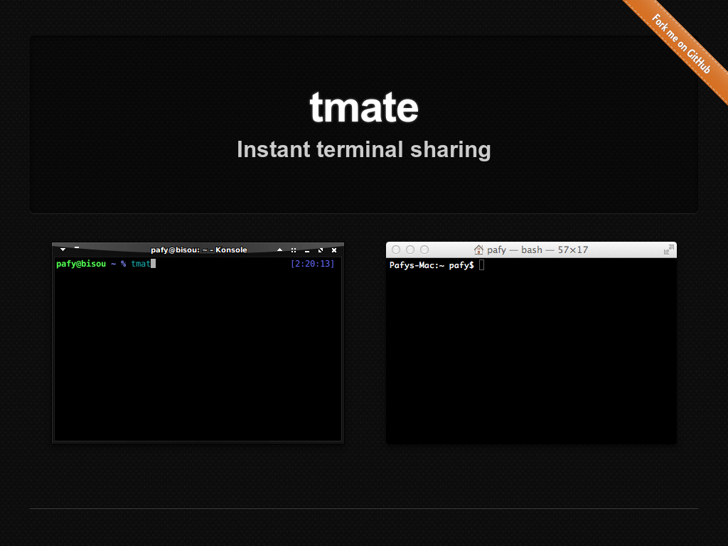Click the Konsole pin dash icon
728x546 pixels.
(77, 247)
